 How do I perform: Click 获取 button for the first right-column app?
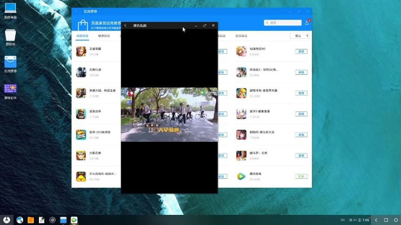pyautogui.click(x=301, y=51)
